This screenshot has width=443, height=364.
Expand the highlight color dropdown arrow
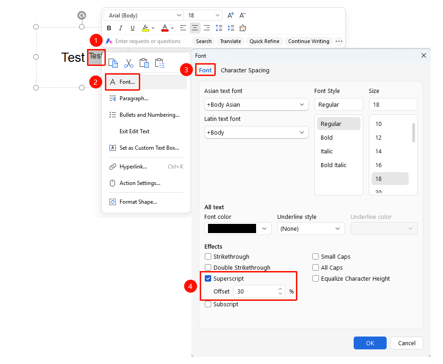click(153, 28)
